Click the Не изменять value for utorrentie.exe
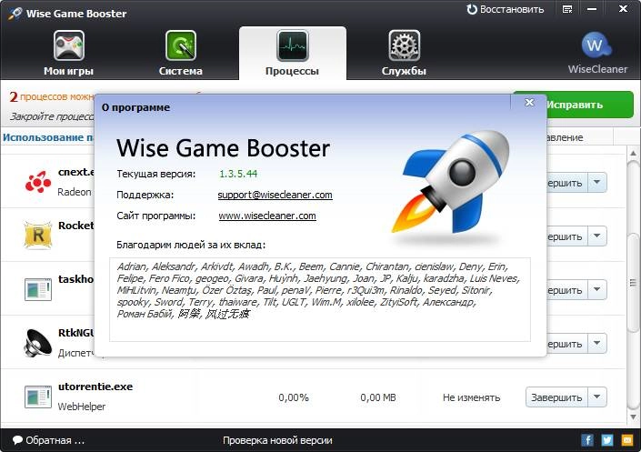The width and height of the screenshot is (641, 452). pyautogui.click(x=471, y=397)
